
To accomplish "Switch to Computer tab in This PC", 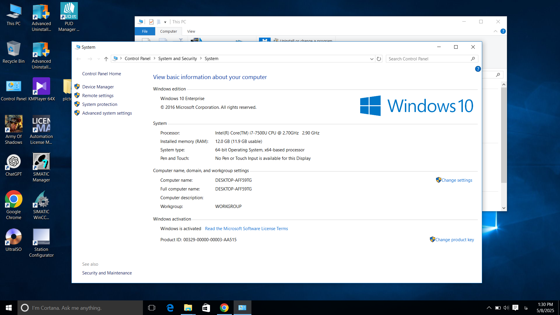I will click(168, 31).
